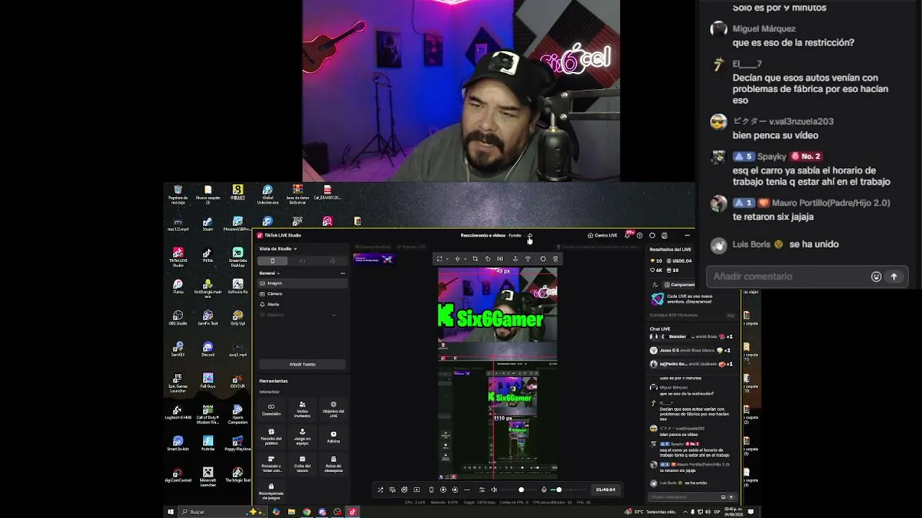Screen dimensions: 922x518
Task: Open the fit-to-screen dropdown arrow
Action: pyautogui.click(x=447, y=259)
